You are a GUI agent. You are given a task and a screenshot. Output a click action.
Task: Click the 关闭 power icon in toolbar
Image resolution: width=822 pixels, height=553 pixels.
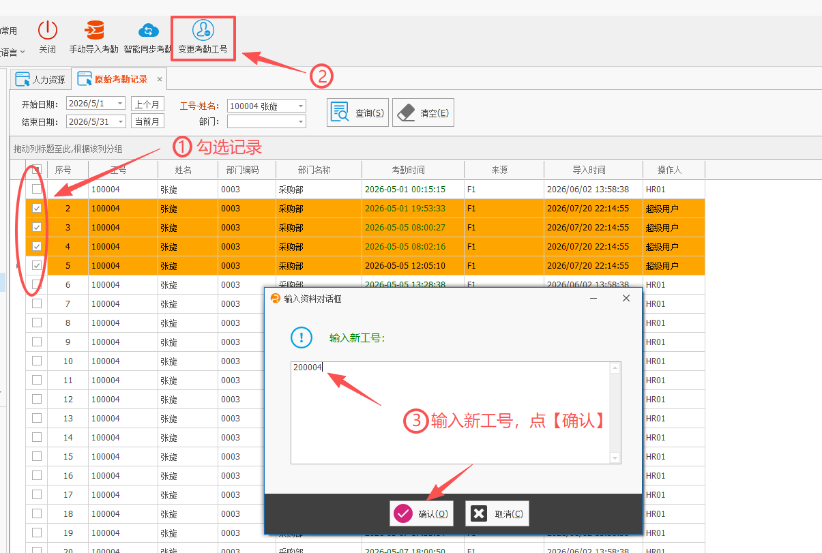pyautogui.click(x=47, y=31)
